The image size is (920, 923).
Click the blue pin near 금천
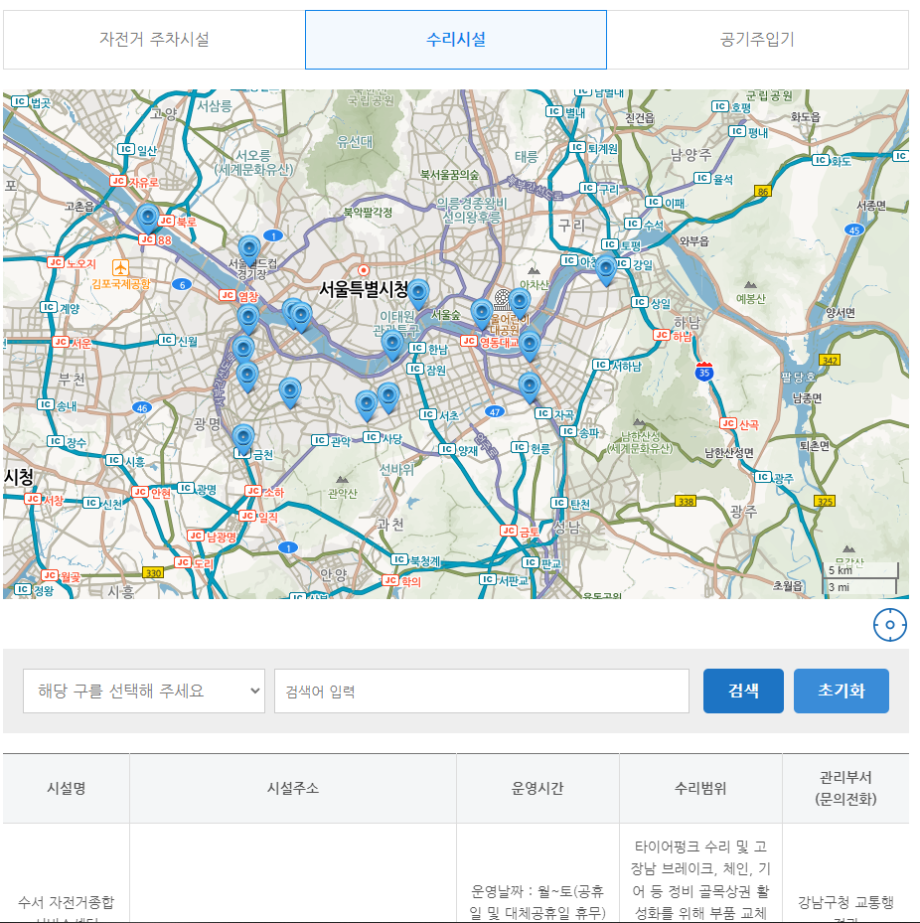pyautogui.click(x=243, y=438)
